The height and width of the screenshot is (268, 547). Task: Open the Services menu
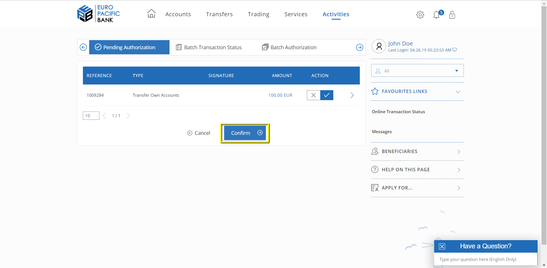pyautogui.click(x=296, y=14)
